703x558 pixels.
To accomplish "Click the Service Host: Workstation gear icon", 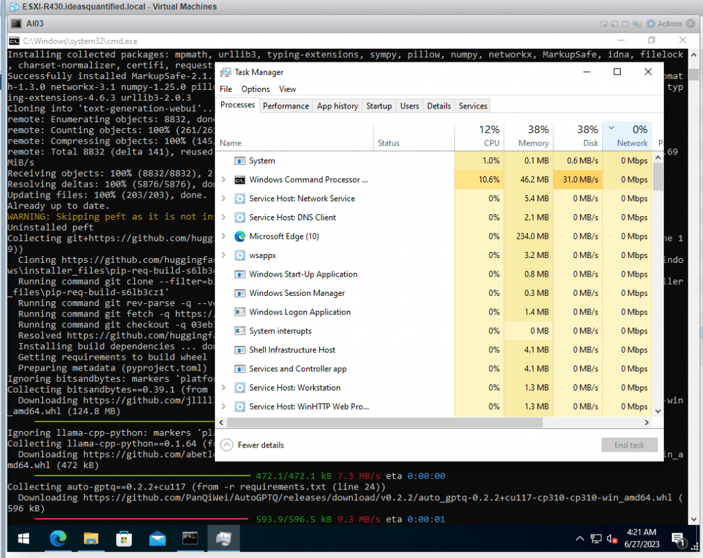I will point(240,388).
